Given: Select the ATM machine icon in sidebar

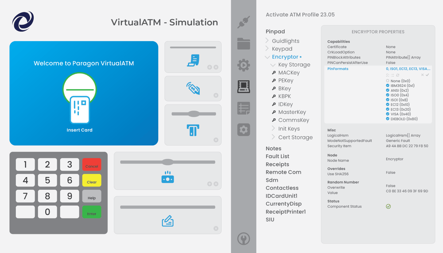Looking at the screenshot, I should (x=244, y=86).
